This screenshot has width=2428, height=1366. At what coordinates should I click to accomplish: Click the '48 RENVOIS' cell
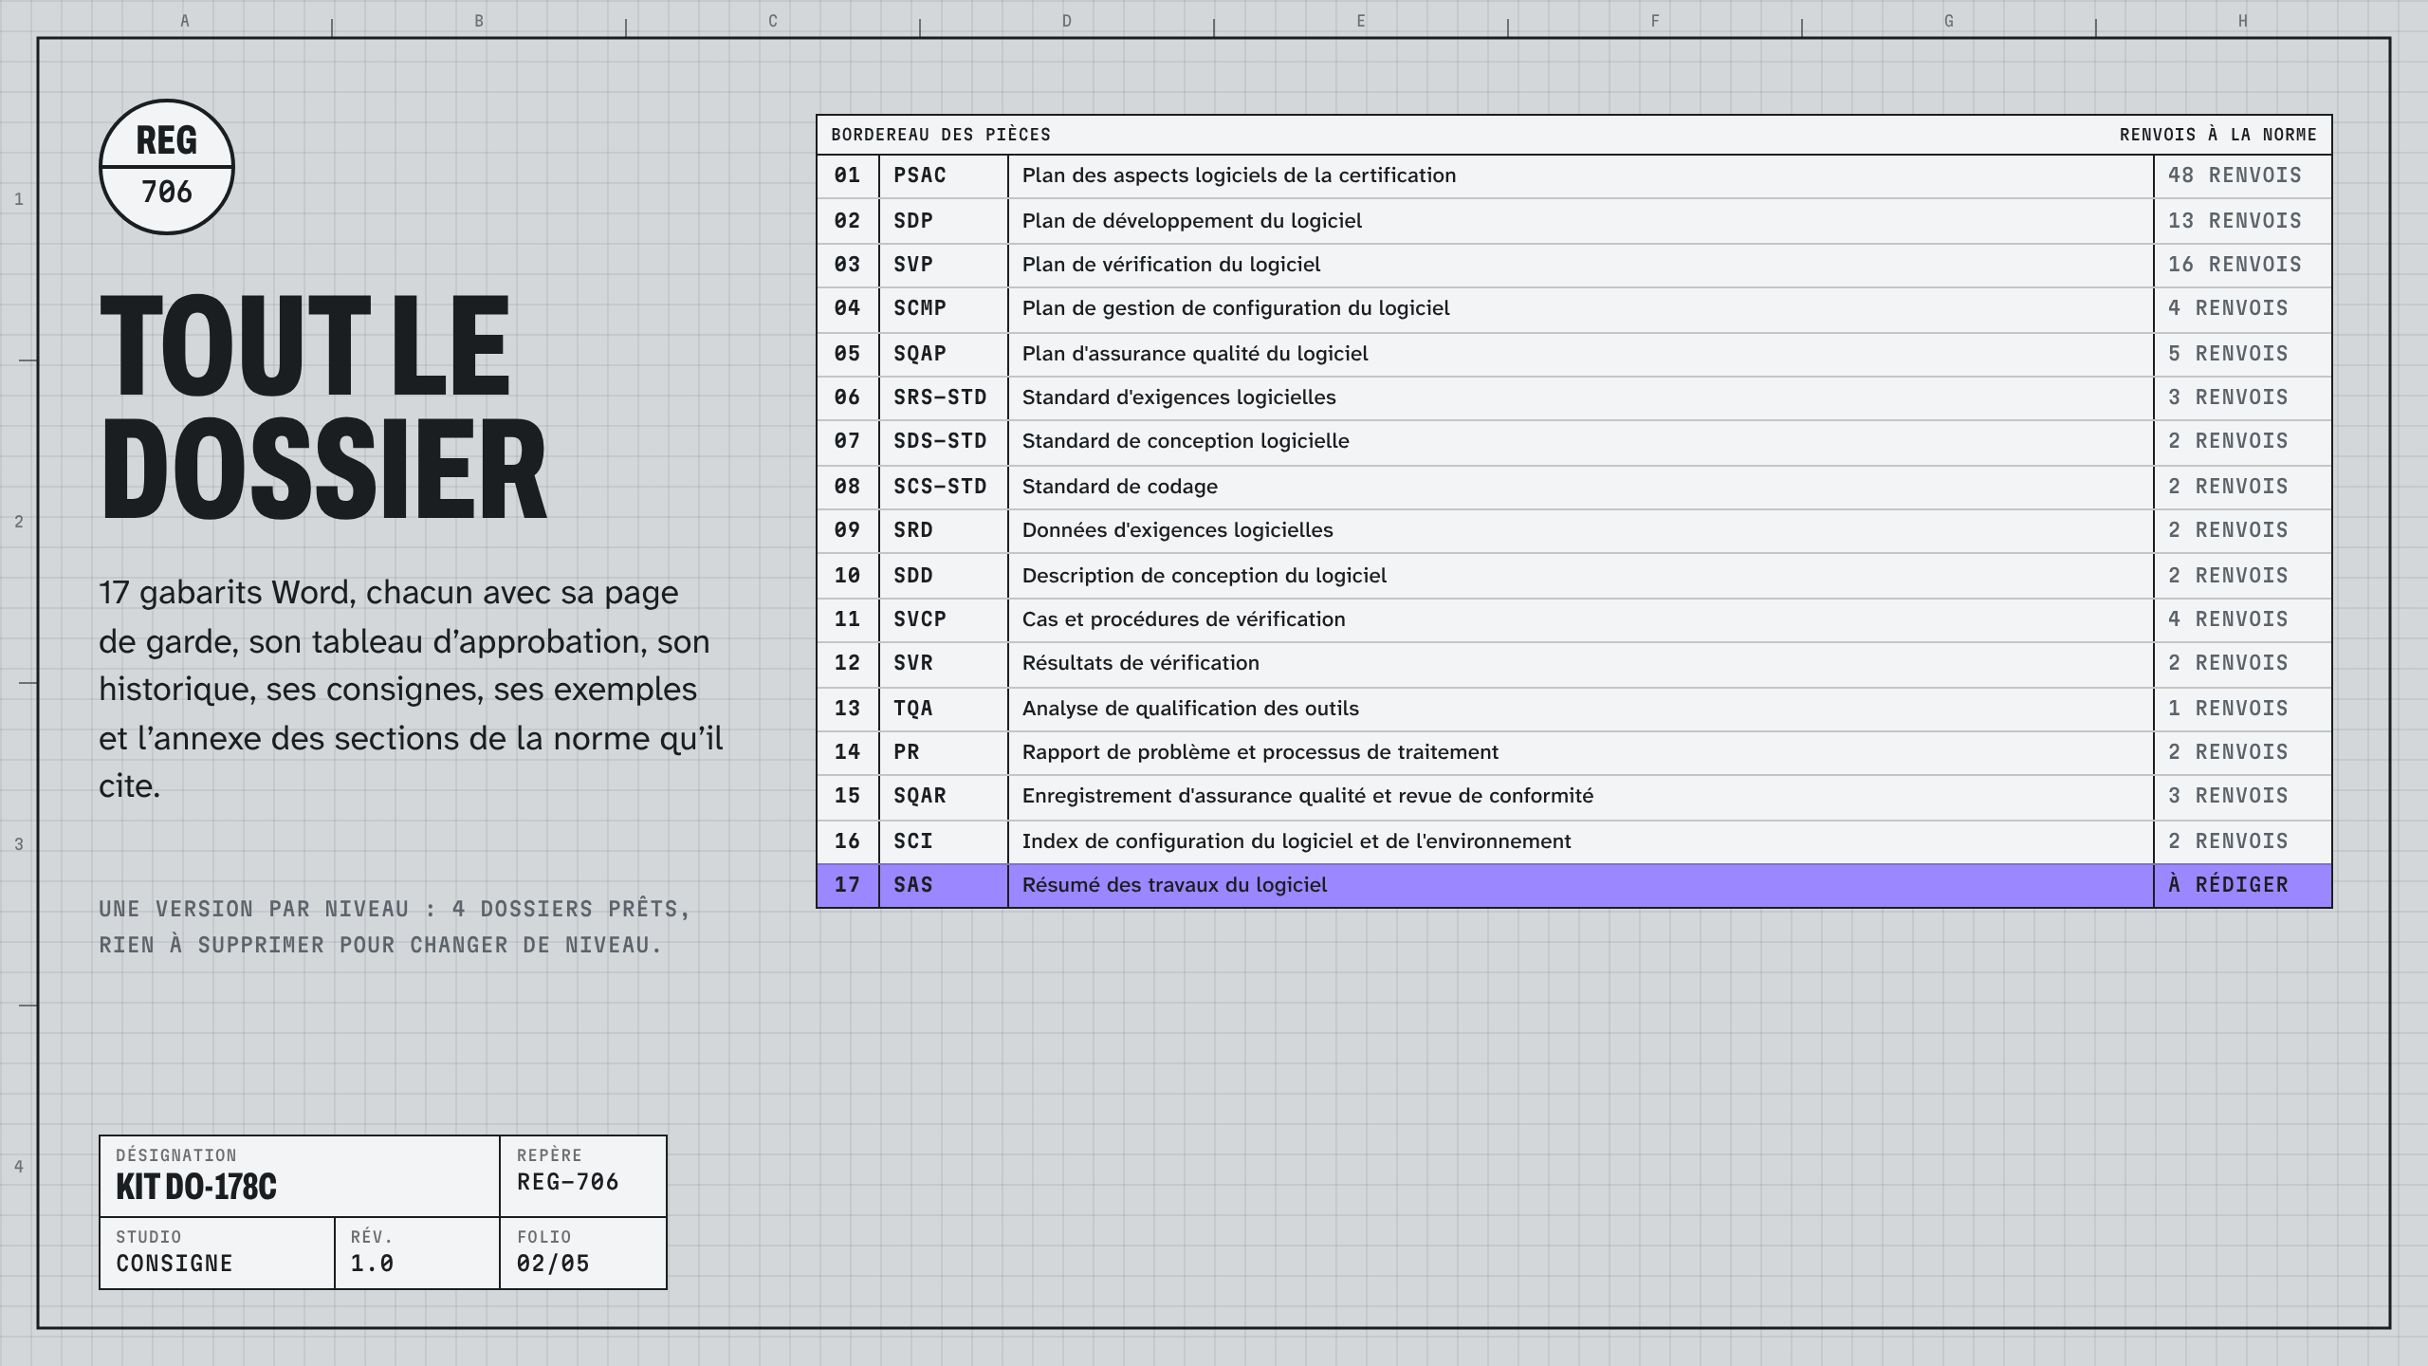[2243, 175]
